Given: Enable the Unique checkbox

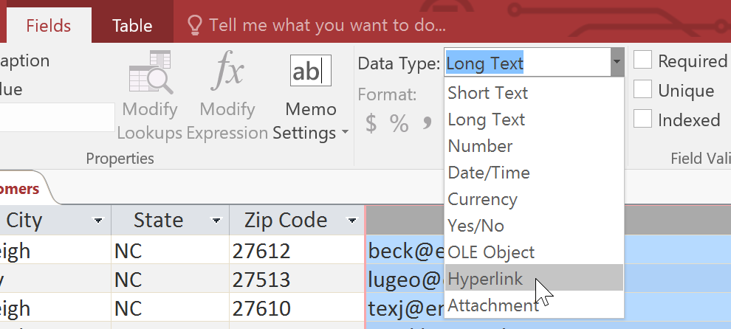Looking at the screenshot, I should coord(643,90).
